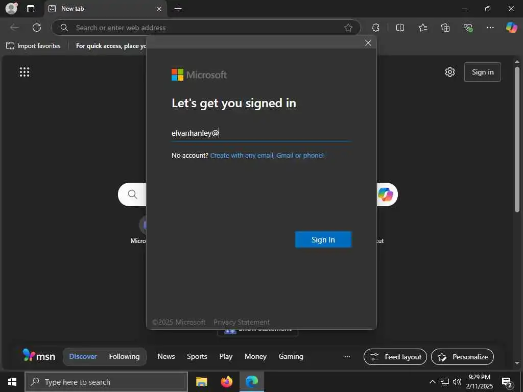The height and width of the screenshot is (392, 523).
Task: Click the blue Sign In button
Action: tap(323, 240)
